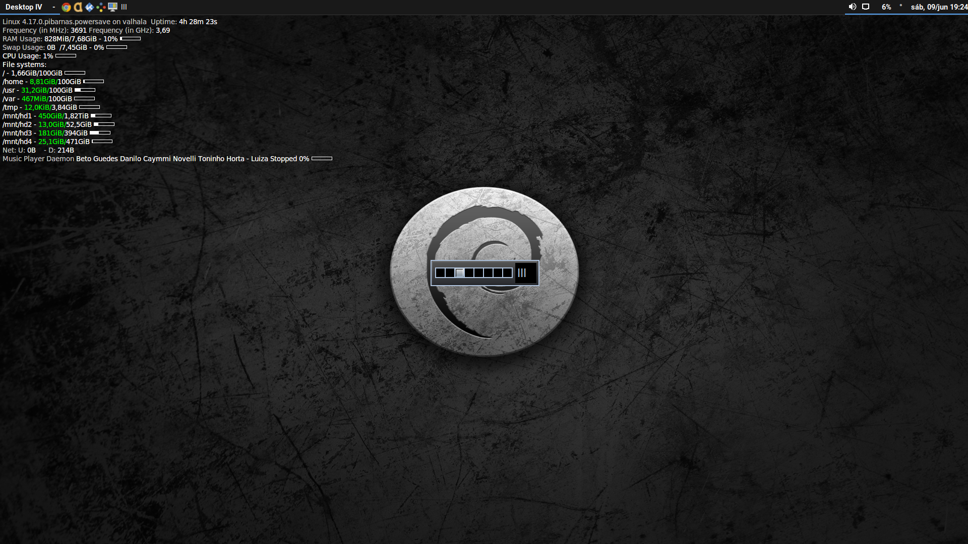968x544 pixels.
Task: Switch to the fifth workspace in pager
Action: coord(478,273)
